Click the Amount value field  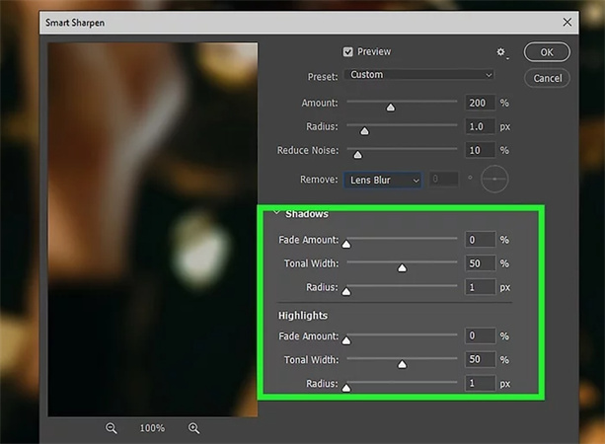(479, 104)
